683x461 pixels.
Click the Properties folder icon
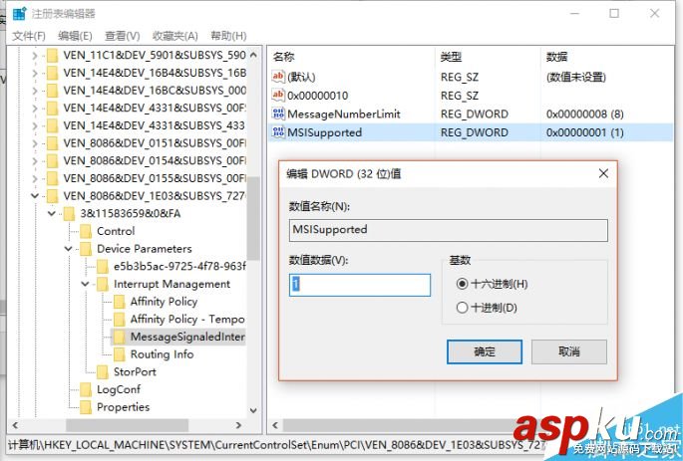[x=86, y=407]
